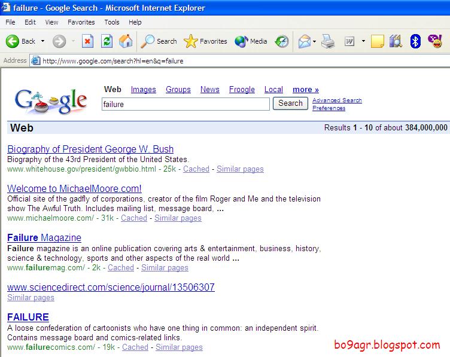Open the File menu

[10, 22]
